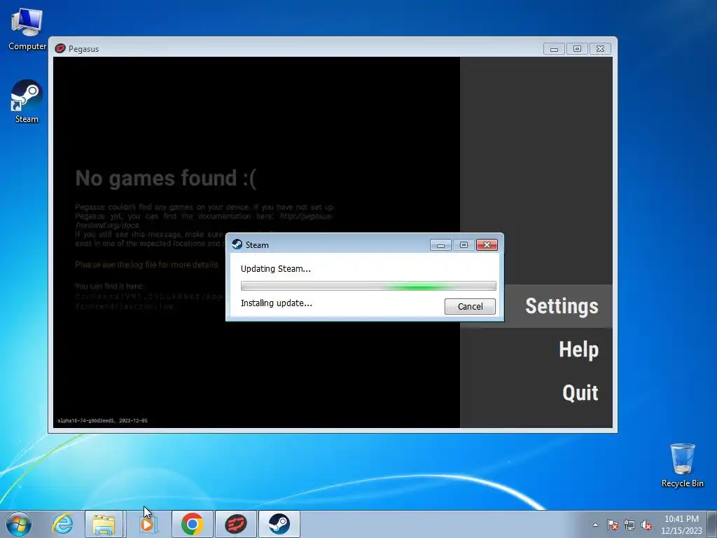Image resolution: width=717 pixels, height=538 pixels.
Task: Maximize the Pegasus window
Action: [x=577, y=49]
